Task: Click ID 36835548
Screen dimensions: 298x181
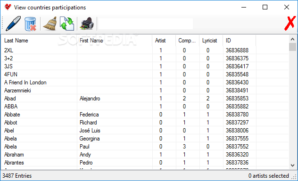Action: 237,74
